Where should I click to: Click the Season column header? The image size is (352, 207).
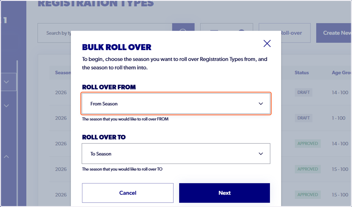pyautogui.click(x=63, y=73)
